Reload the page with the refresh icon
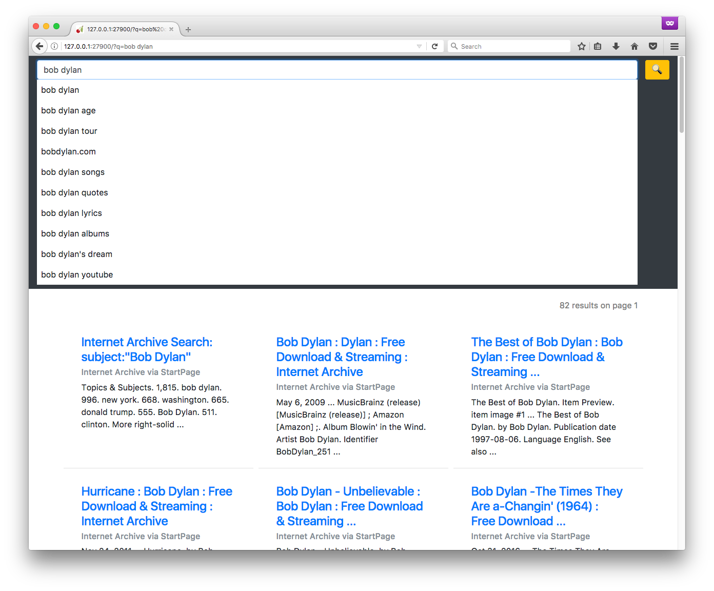714x591 pixels. pos(434,46)
